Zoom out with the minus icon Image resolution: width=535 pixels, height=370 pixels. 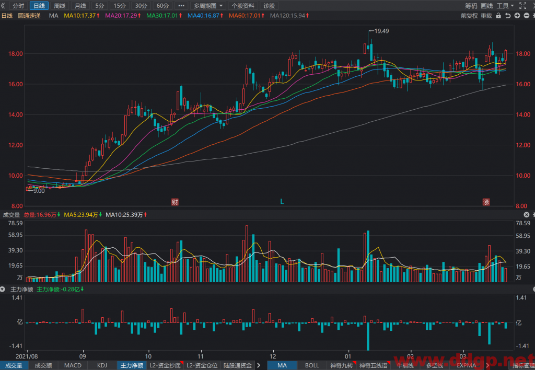pyautogui.click(x=527, y=16)
